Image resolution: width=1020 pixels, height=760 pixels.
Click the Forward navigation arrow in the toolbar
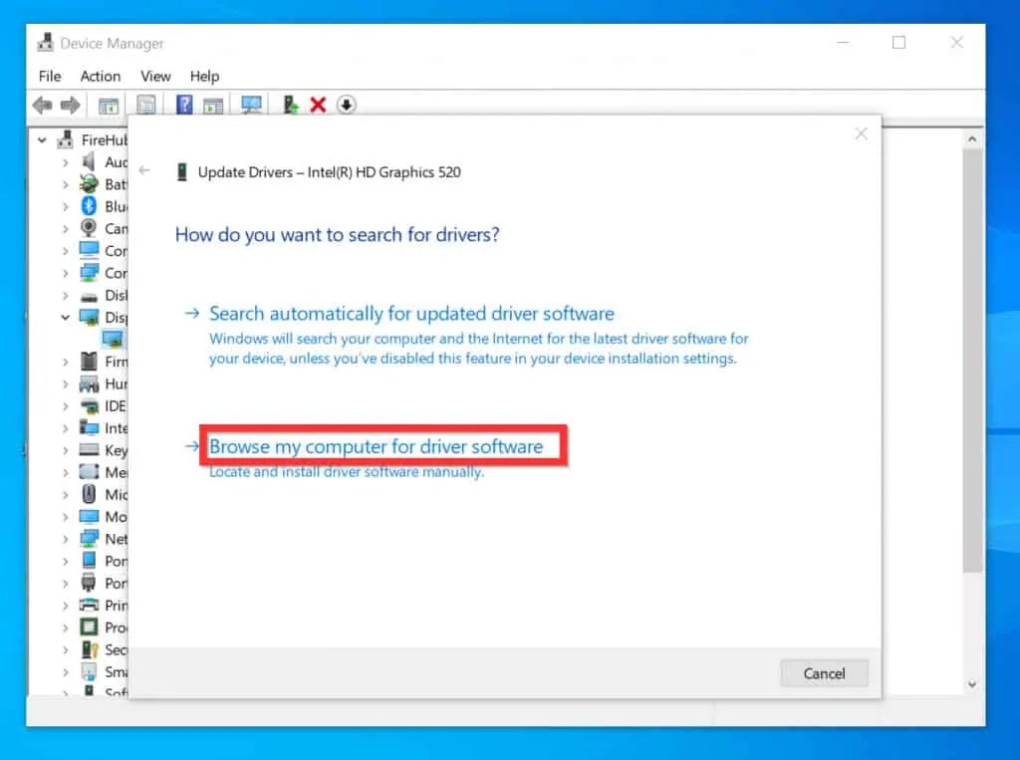69,105
